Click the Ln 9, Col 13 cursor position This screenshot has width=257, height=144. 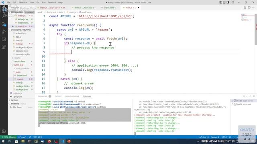pos(204,137)
